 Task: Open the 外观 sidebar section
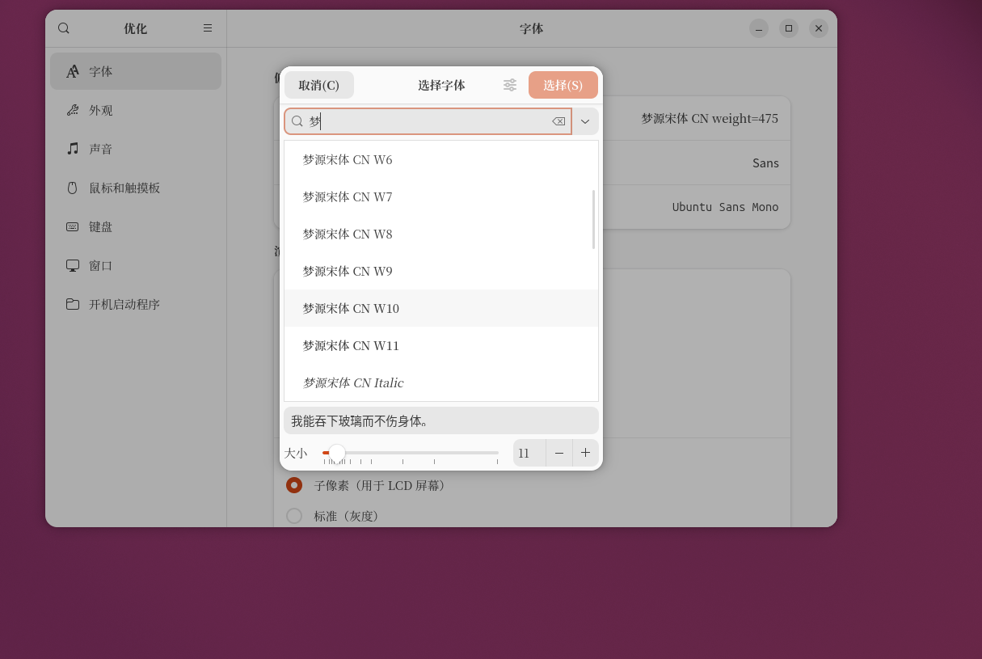(x=136, y=110)
